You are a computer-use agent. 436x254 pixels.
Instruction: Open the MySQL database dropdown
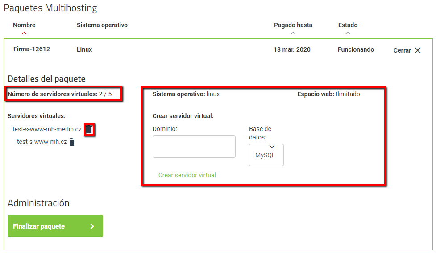(266, 155)
